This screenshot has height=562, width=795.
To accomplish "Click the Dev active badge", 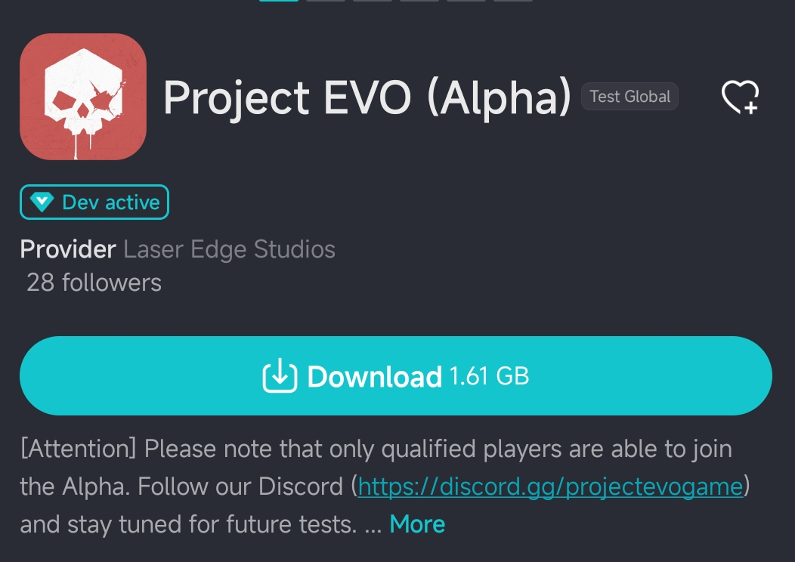I will point(94,202).
